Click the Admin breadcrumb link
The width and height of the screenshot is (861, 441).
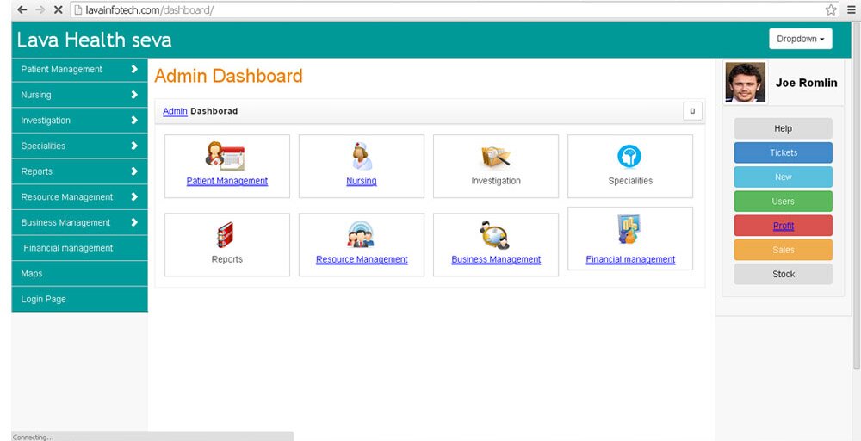175,111
